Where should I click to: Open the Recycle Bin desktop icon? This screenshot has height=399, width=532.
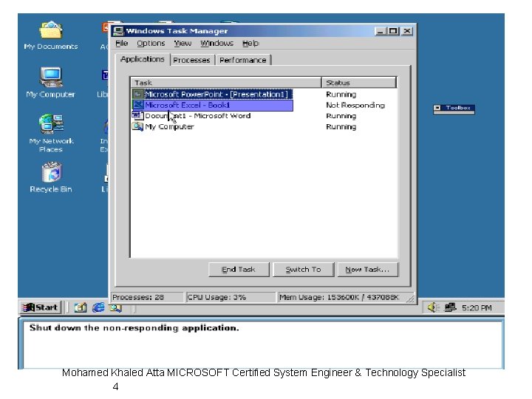point(51,177)
